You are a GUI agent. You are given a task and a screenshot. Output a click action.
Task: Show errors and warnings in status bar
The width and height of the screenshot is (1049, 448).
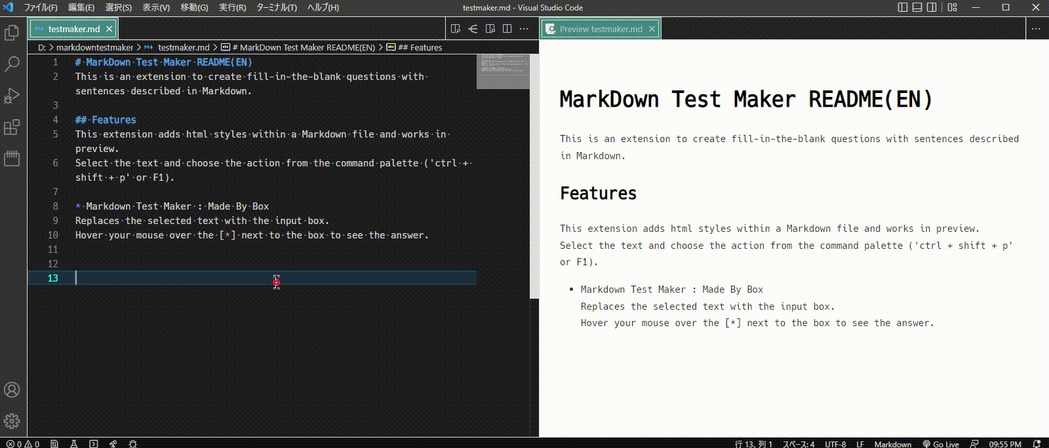point(23,443)
